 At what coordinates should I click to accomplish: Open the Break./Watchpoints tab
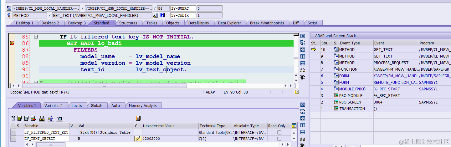click(x=267, y=23)
